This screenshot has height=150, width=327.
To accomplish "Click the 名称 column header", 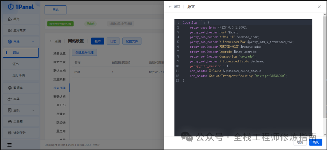I will point(78,62).
